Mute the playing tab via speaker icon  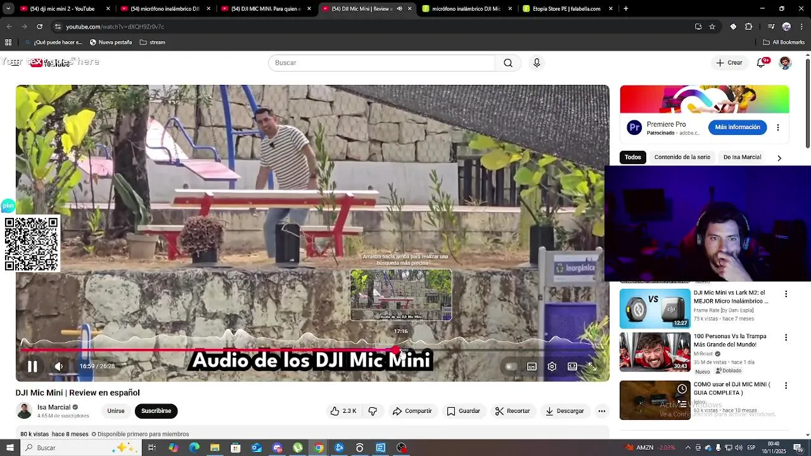(x=399, y=9)
